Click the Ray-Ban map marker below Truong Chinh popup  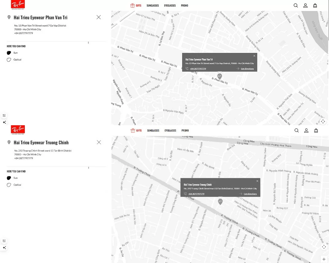coord(220,202)
